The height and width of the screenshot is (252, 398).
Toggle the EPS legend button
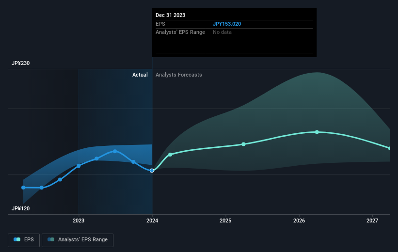click(24, 240)
